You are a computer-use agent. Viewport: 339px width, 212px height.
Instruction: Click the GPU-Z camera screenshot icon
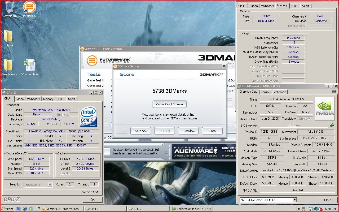coord(334,92)
